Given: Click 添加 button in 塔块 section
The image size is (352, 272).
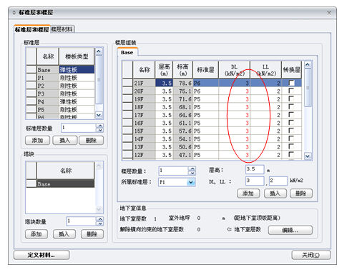Looking at the screenshot, I should point(36,234).
